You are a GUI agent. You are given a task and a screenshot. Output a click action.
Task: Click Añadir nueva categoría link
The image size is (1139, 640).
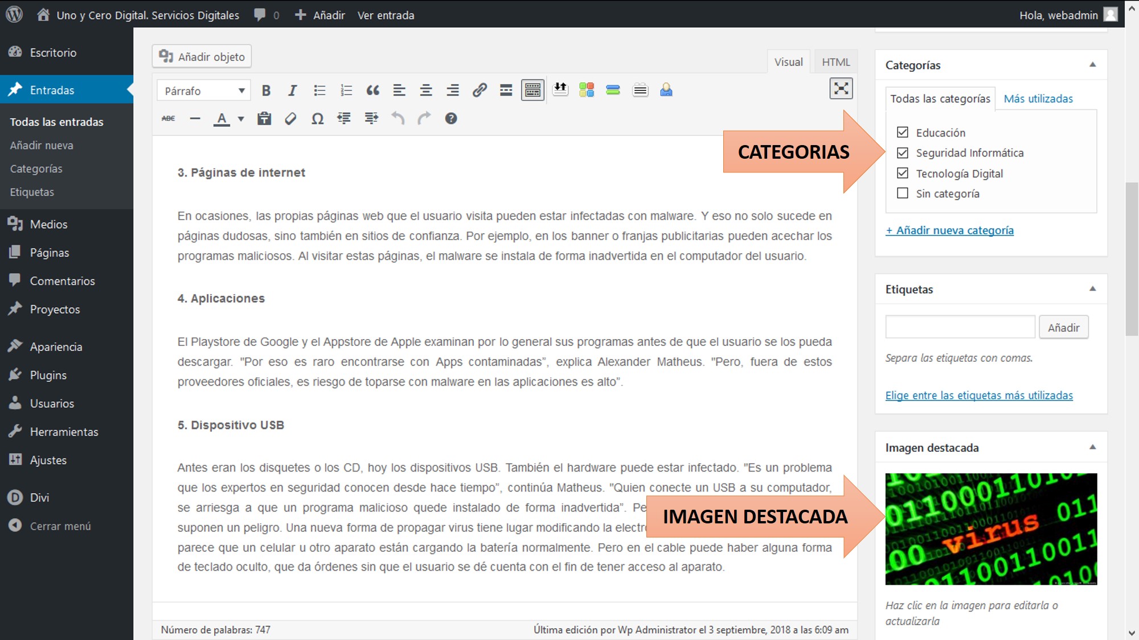[949, 230]
